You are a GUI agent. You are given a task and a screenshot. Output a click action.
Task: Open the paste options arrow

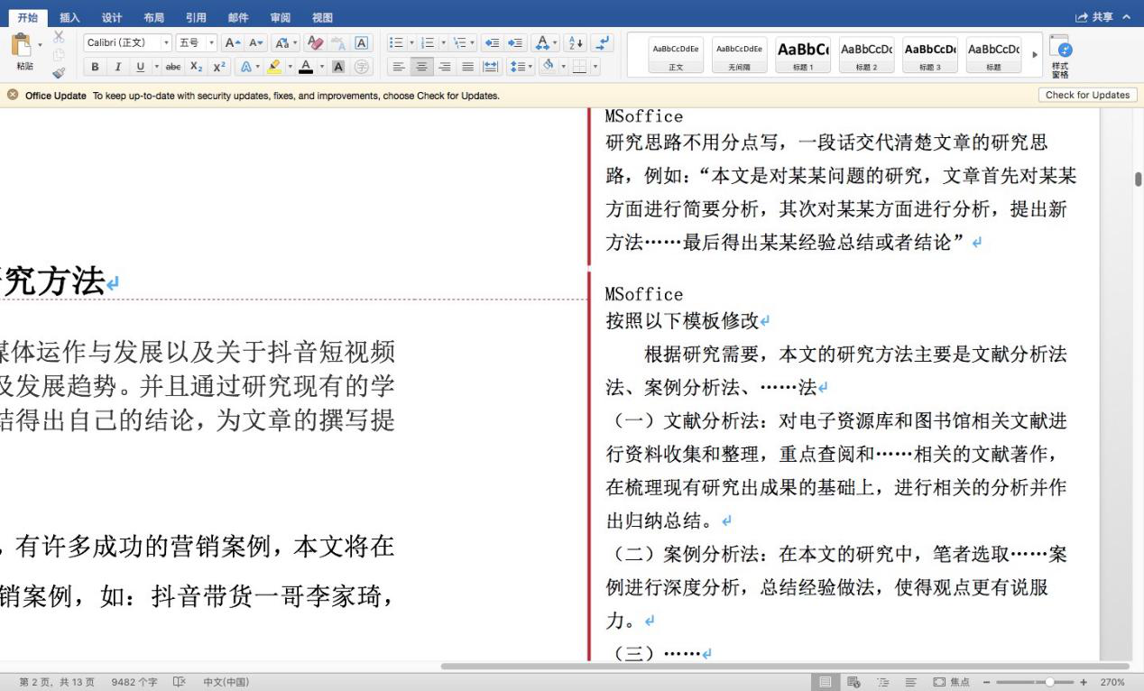pos(41,44)
